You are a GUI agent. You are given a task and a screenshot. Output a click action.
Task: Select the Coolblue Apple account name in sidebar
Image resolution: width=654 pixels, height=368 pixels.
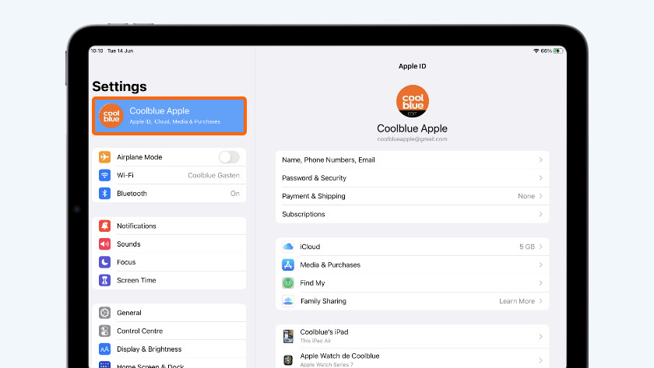160,110
